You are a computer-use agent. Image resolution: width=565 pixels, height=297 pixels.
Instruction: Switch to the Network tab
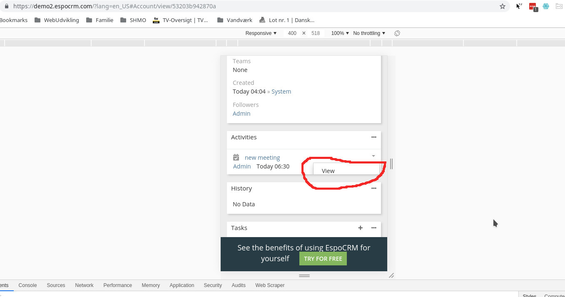coord(84,285)
